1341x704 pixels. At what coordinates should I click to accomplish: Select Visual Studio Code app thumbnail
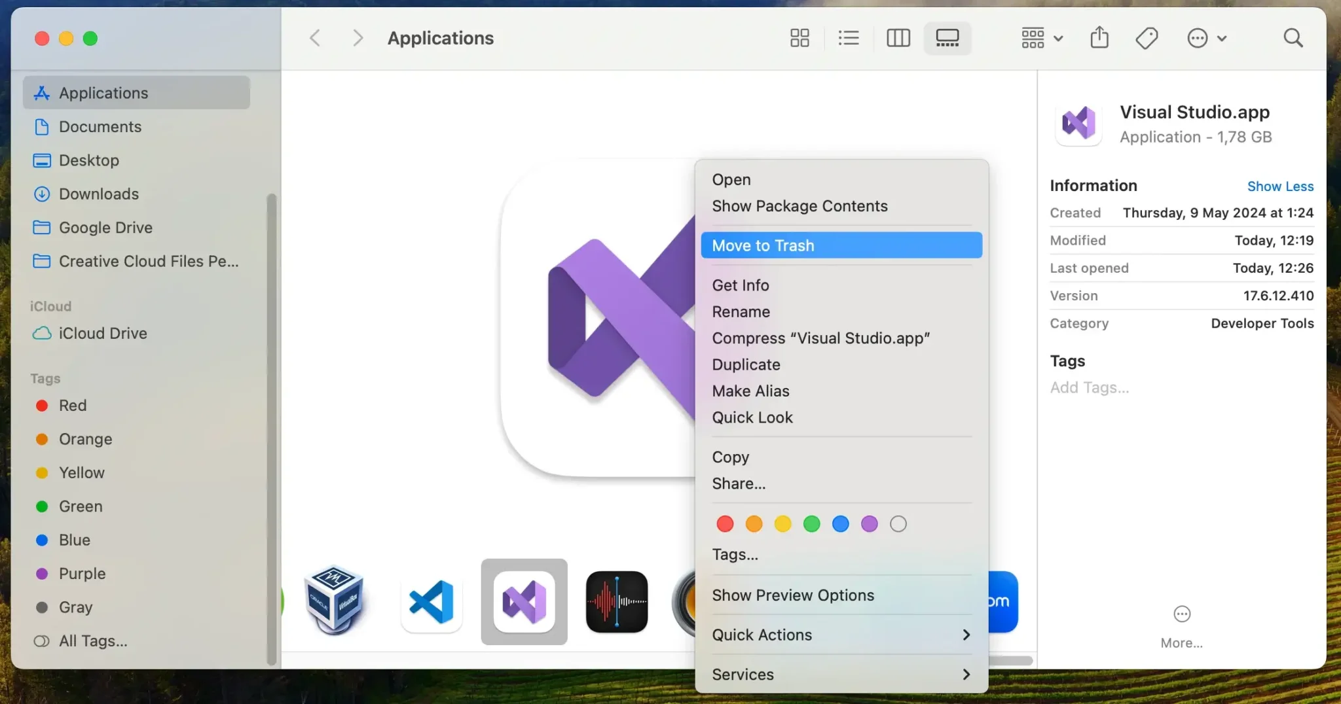click(432, 602)
